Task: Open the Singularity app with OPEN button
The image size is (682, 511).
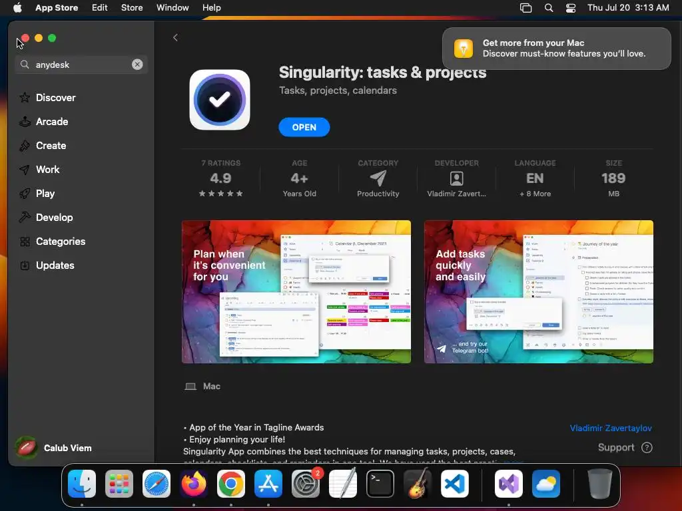Action: point(304,127)
